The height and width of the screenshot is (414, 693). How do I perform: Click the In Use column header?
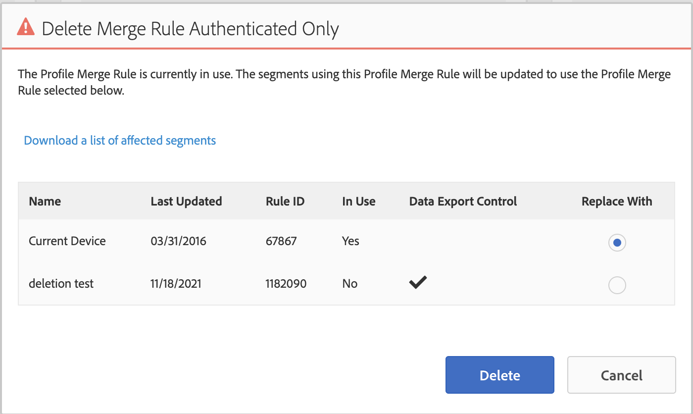pyautogui.click(x=358, y=202)
